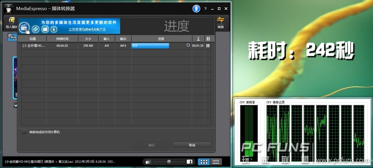Click the small thumbnail size icon

coord(148,162)
